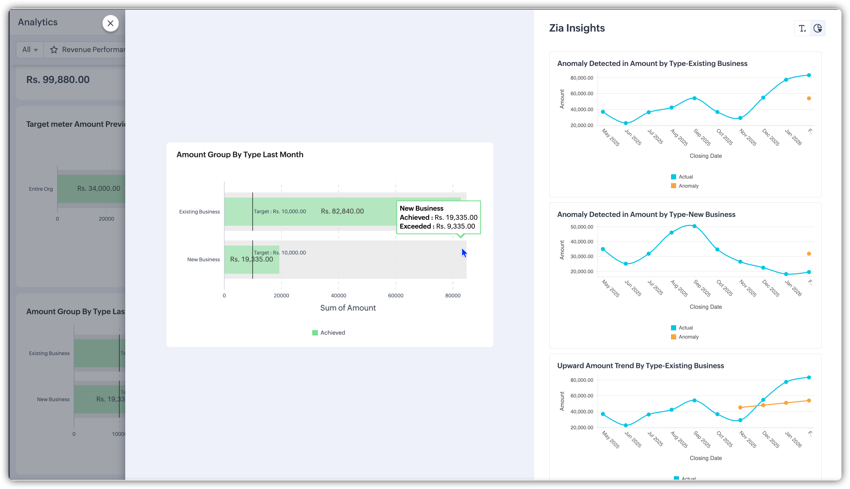Click orange anomaly point in Existing Business anomaly chart
Viewport: 850px width, 489px height.
[x=809, y=98]
